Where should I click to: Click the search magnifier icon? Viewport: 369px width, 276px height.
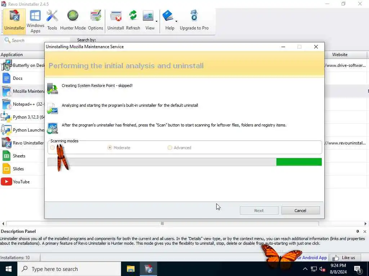(7, 40)
